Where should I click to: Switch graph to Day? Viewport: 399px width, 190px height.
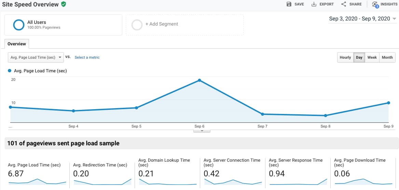pos(359,57)
